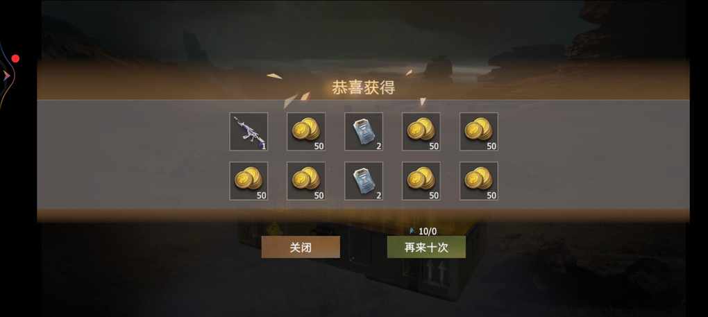Select the last coin reward in top row
This screenshot has height=317, width=708.
click(479, 131)
